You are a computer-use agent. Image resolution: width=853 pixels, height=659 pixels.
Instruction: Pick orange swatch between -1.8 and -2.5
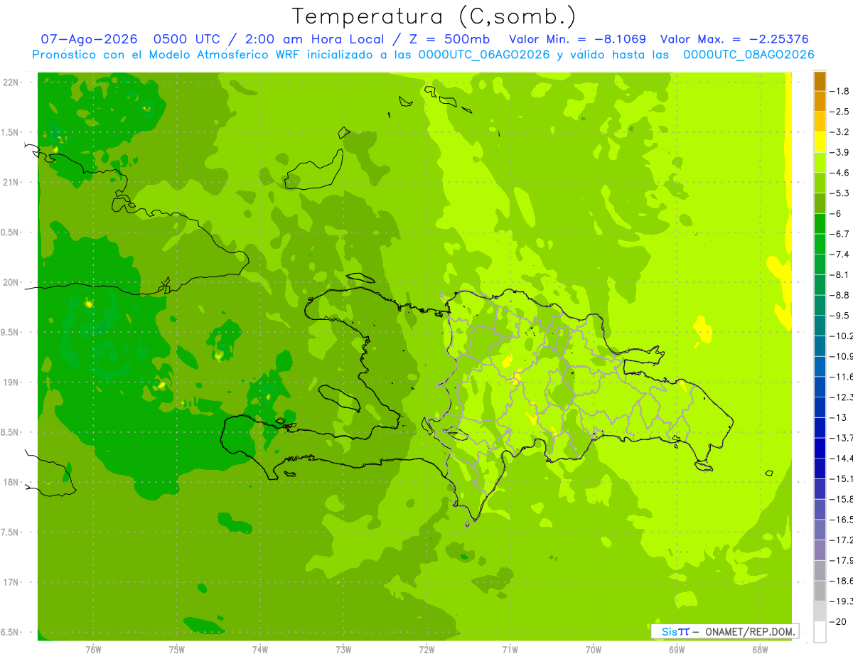coord(820,101)
